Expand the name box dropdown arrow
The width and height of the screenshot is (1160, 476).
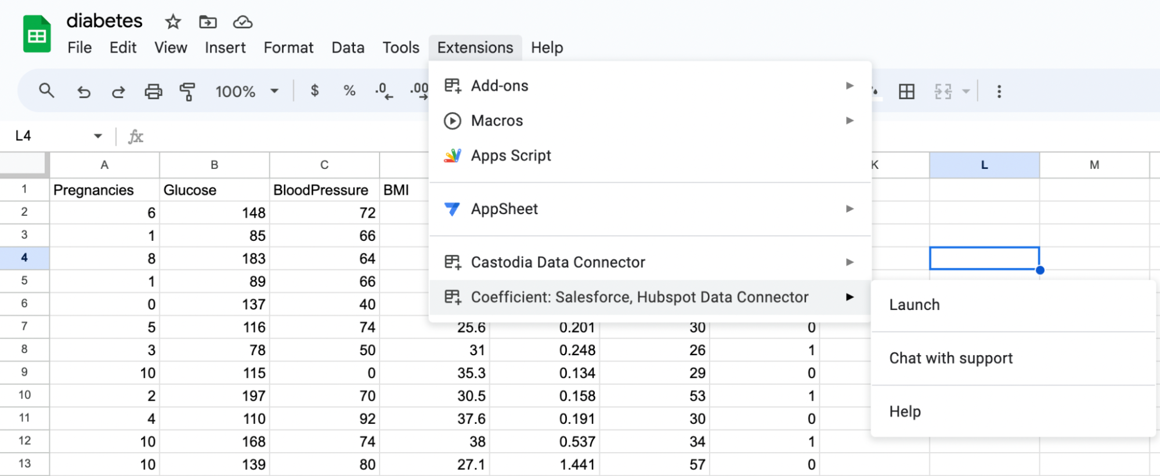coord(97,136)
